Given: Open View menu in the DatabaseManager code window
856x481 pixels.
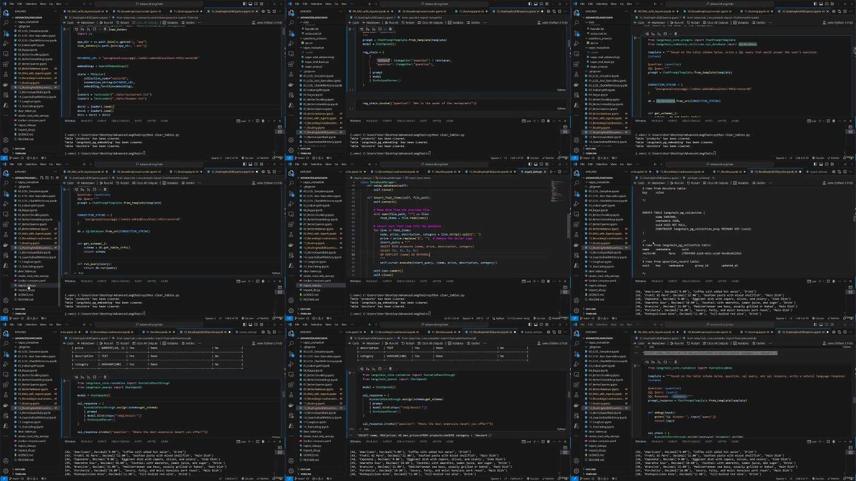Looking at the screenshot, I should pyautogui.click(x=328, y=164).
